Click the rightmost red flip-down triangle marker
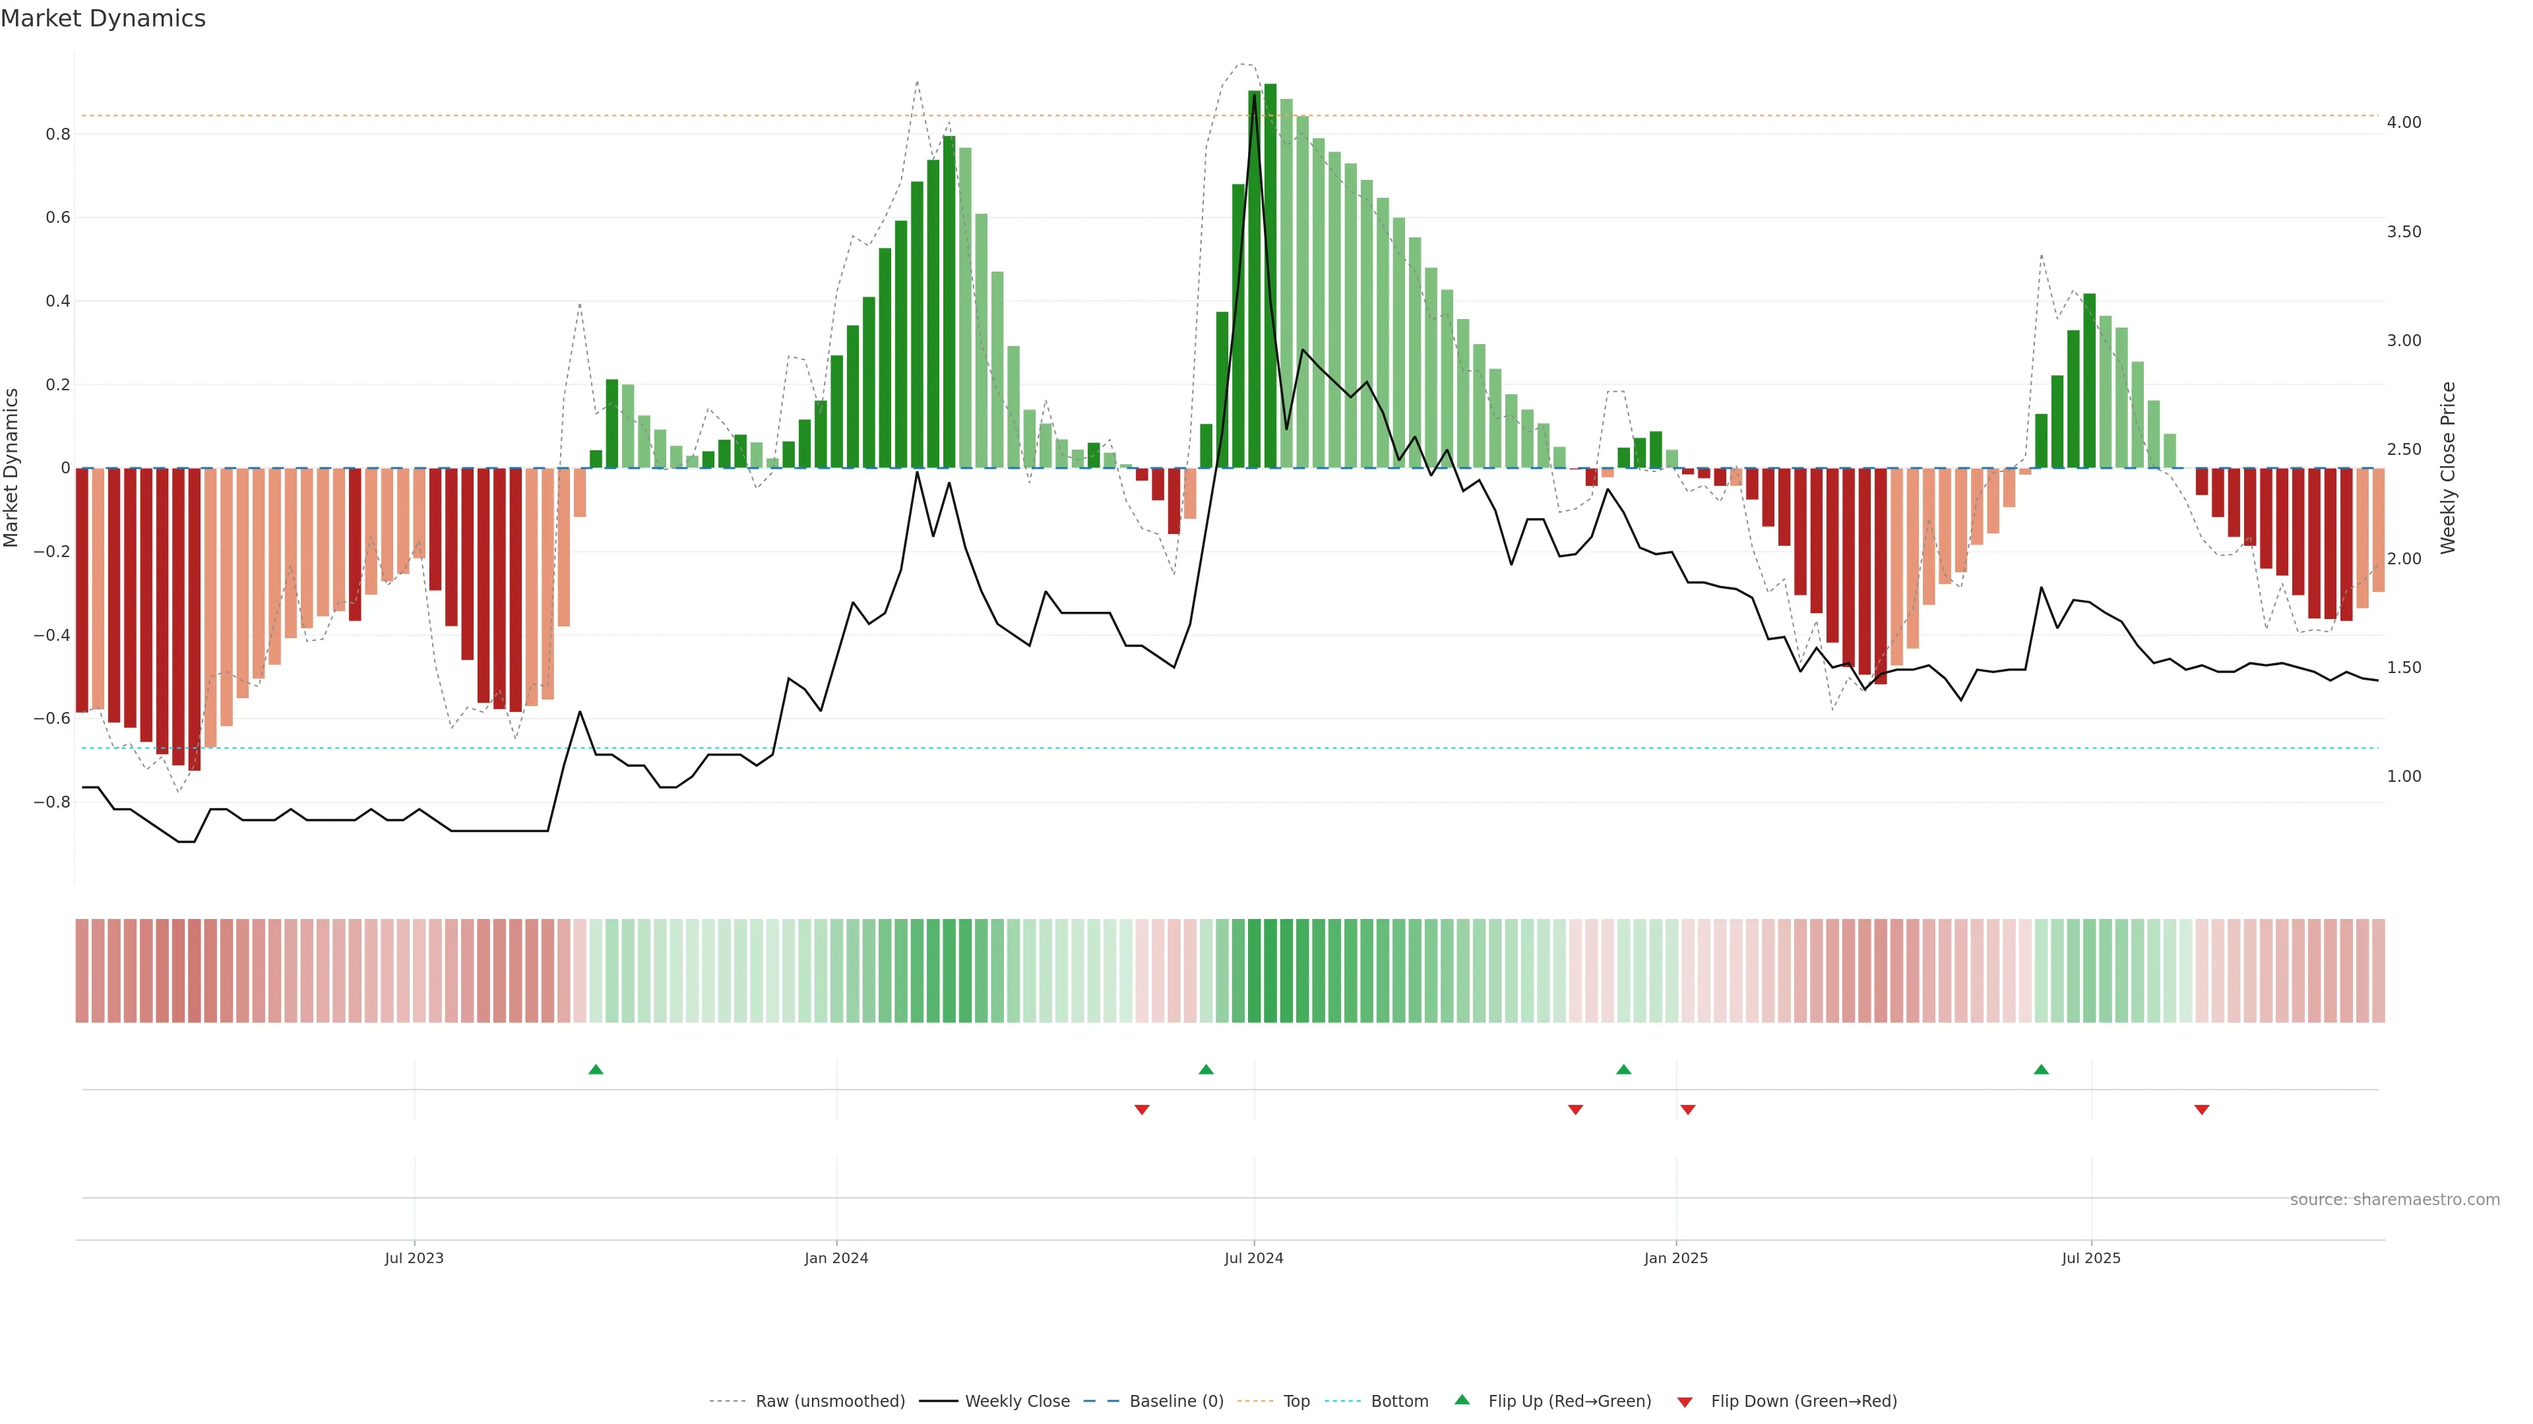 tap(2202, 1110)
